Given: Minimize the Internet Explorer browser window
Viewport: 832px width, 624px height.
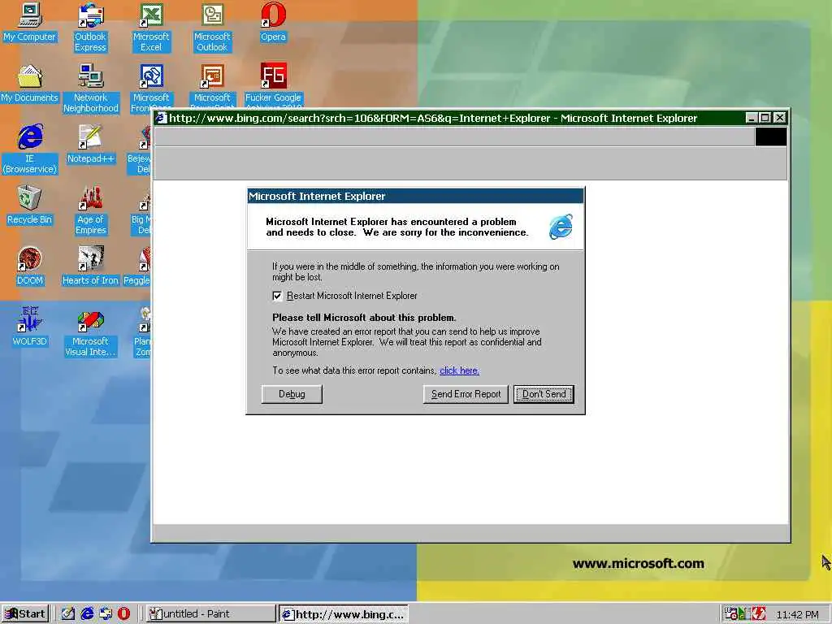Looking at the screenshot, I should (752, 118).
